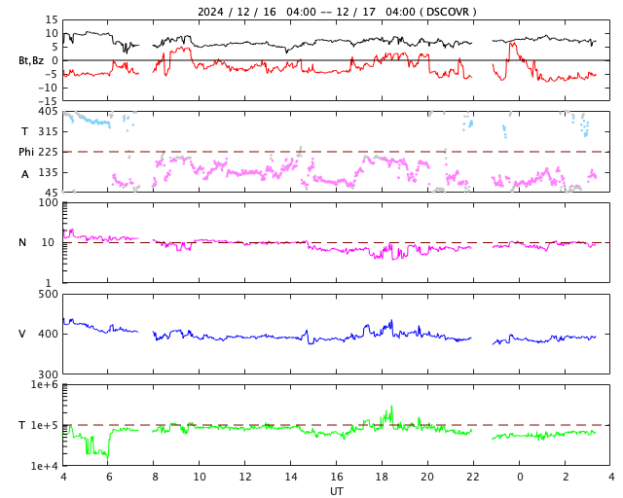This screenshot has height=498, width=623.
Task: Click the 'Phi' axis label
Action: point(26,152)
